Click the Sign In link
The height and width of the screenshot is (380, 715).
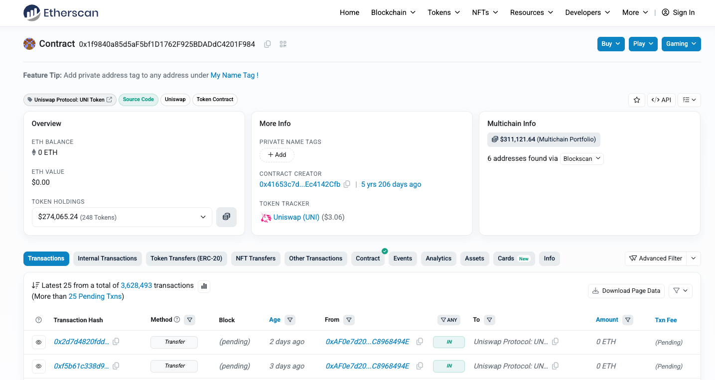tap(678, 12)
